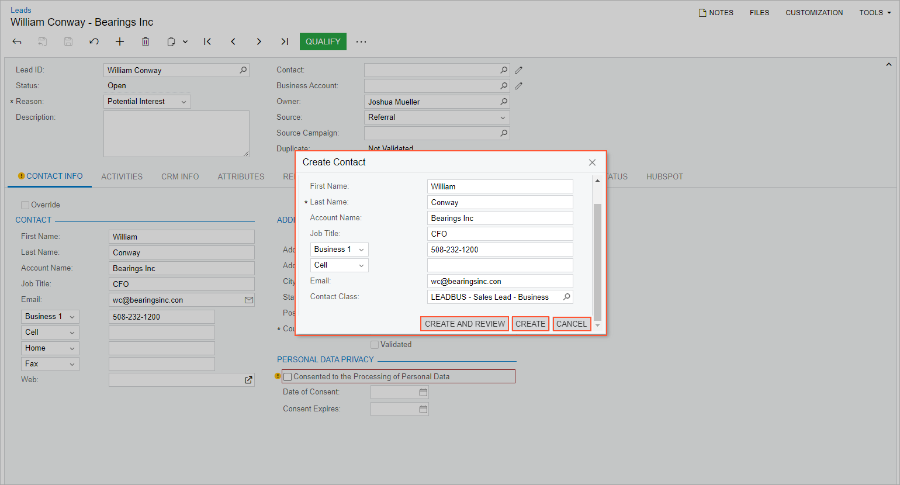
Task: Click the Job Title field in Create Contact dialog
Action: click(500, 234)
